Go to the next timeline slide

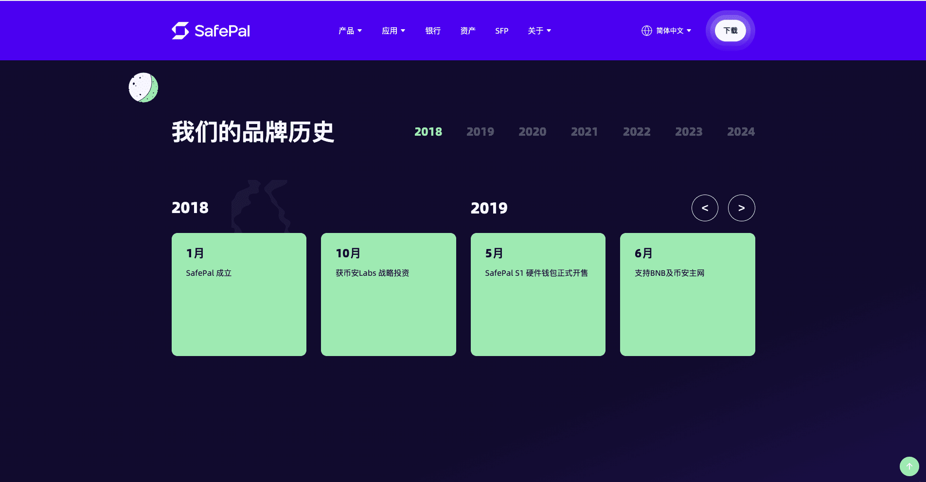(741, 208)
